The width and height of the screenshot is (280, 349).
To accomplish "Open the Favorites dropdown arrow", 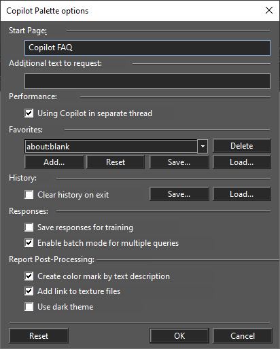I will tap(203, 147).
